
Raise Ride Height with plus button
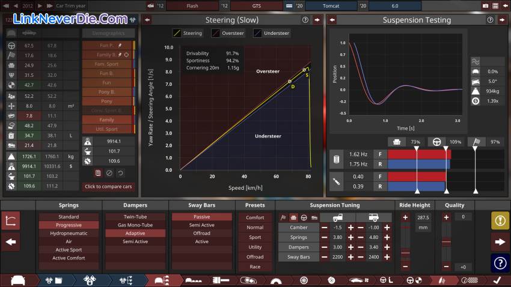[x=405, y=217]
